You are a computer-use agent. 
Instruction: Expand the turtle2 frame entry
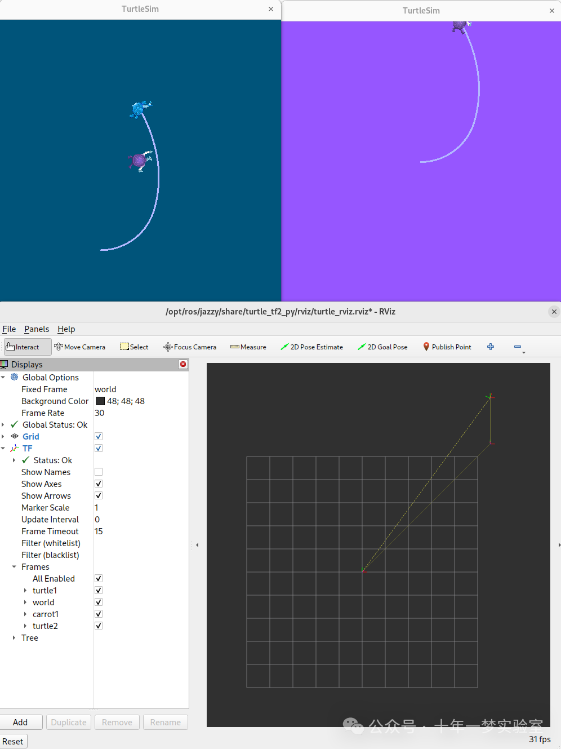[25, 626]
